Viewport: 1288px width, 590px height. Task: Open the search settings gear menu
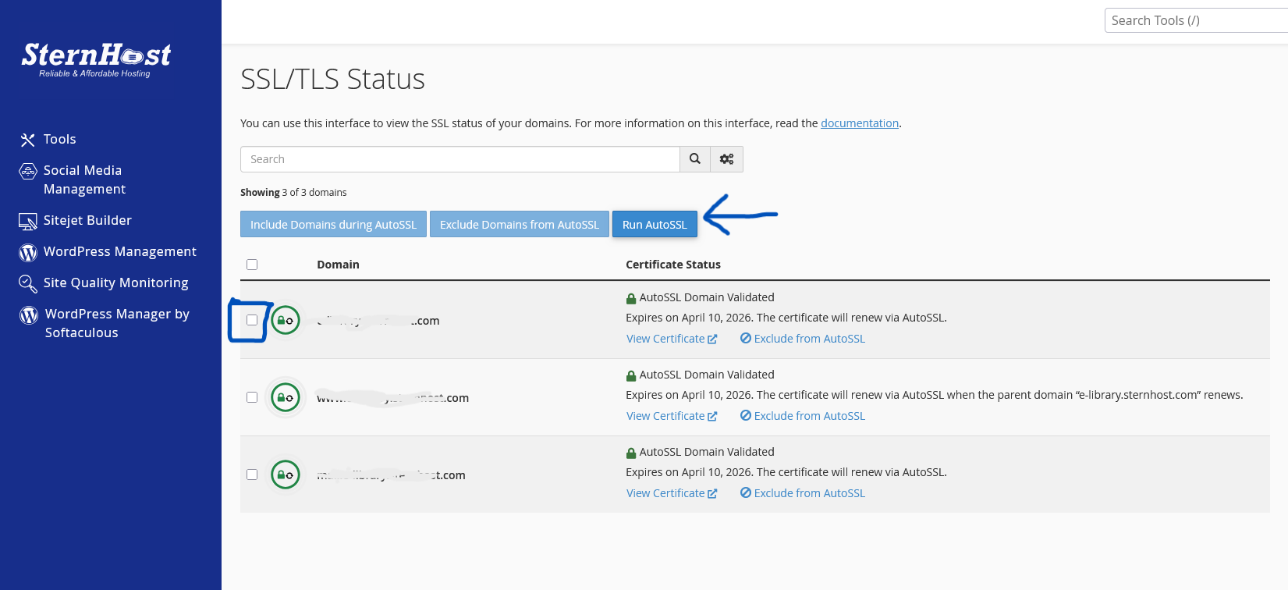726,159
